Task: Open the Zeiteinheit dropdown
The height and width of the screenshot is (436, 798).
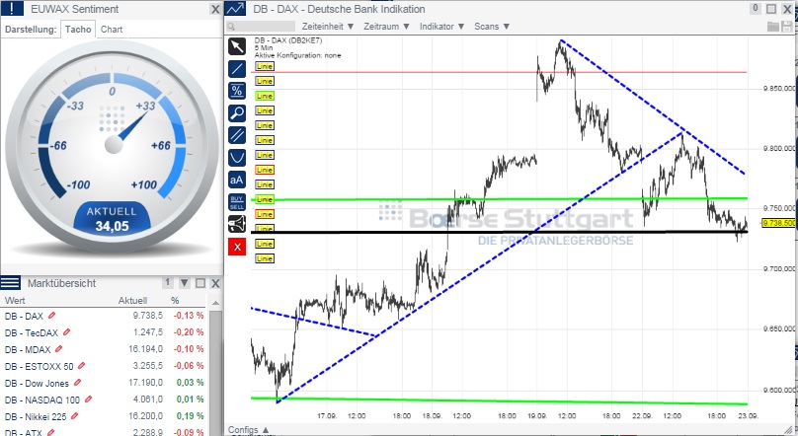Action: click(328, 27)
